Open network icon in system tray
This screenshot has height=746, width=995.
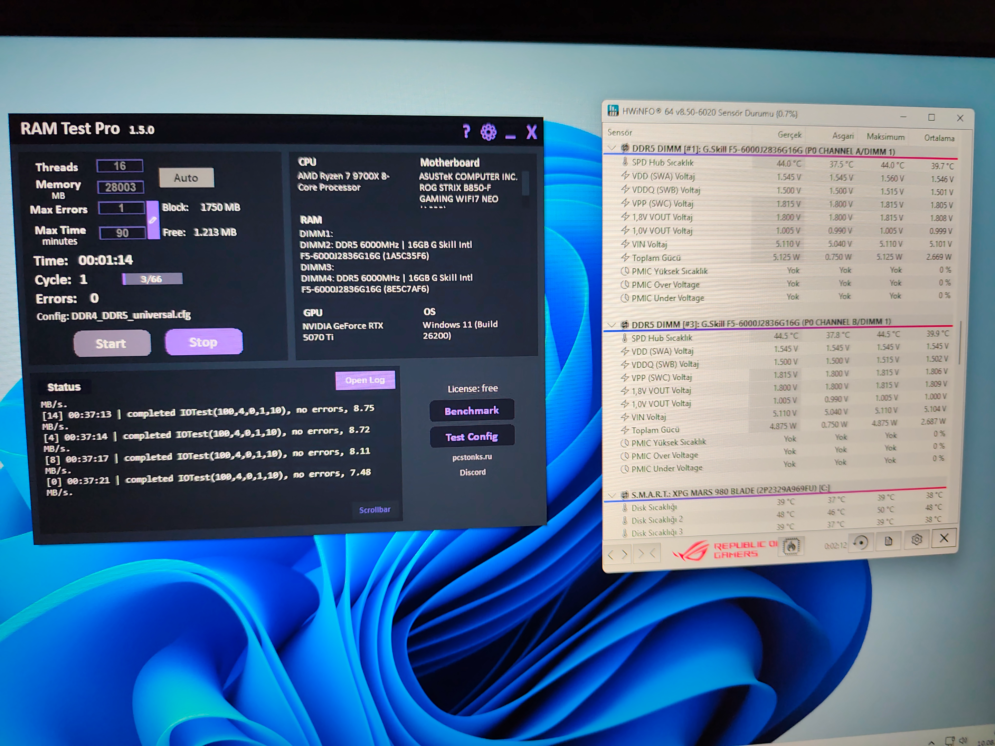949,740
